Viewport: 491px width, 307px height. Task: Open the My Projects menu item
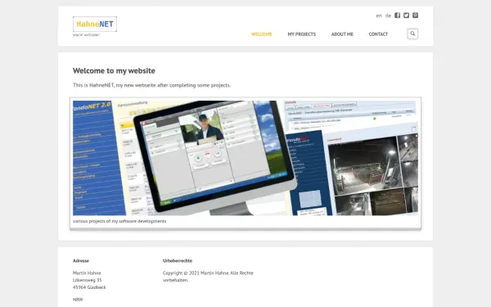(x=301, y=34)
